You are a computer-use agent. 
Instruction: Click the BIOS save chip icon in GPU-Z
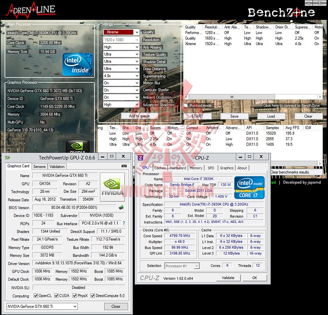[121, 207]
